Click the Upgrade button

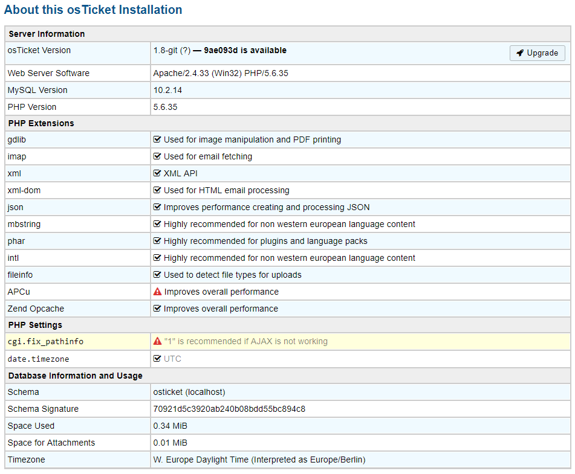537,53
